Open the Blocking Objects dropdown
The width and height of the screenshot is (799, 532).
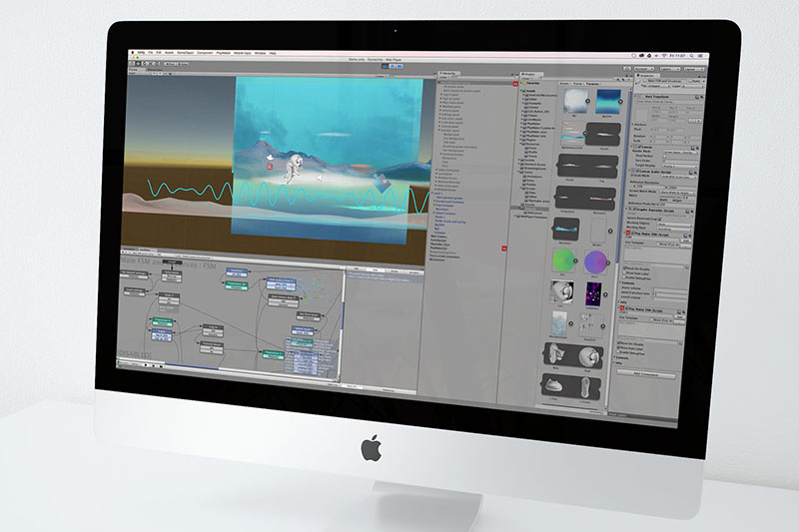point(675,225)
